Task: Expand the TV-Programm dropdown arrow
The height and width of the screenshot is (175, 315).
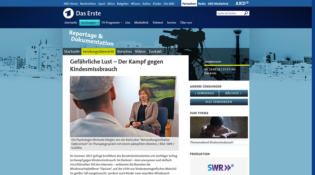Action: pos(122,23)
